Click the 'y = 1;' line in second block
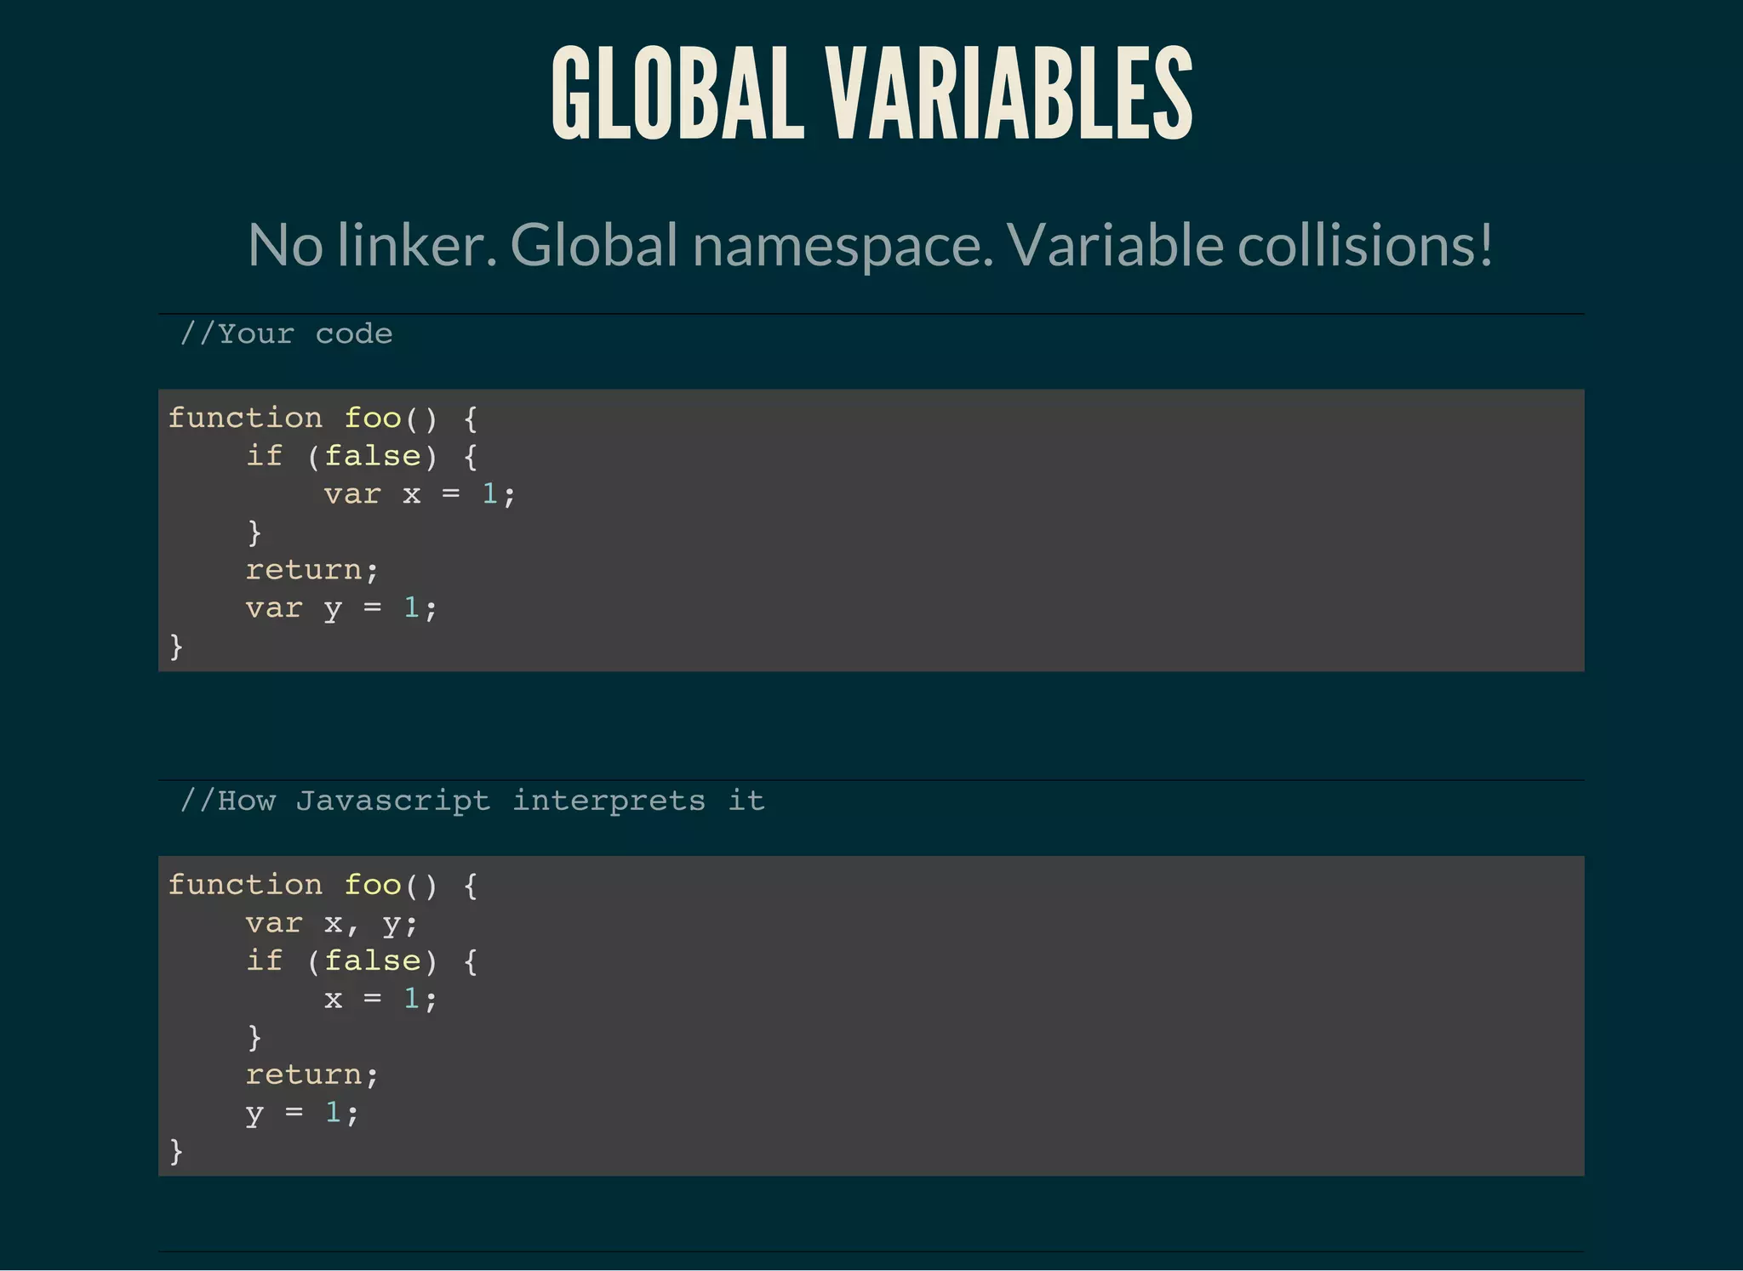 click(x=302, y=1113)
